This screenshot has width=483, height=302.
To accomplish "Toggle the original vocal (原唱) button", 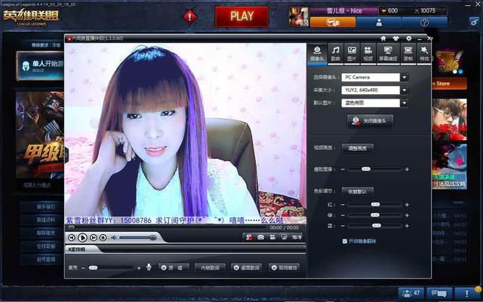I will (174, 268).
